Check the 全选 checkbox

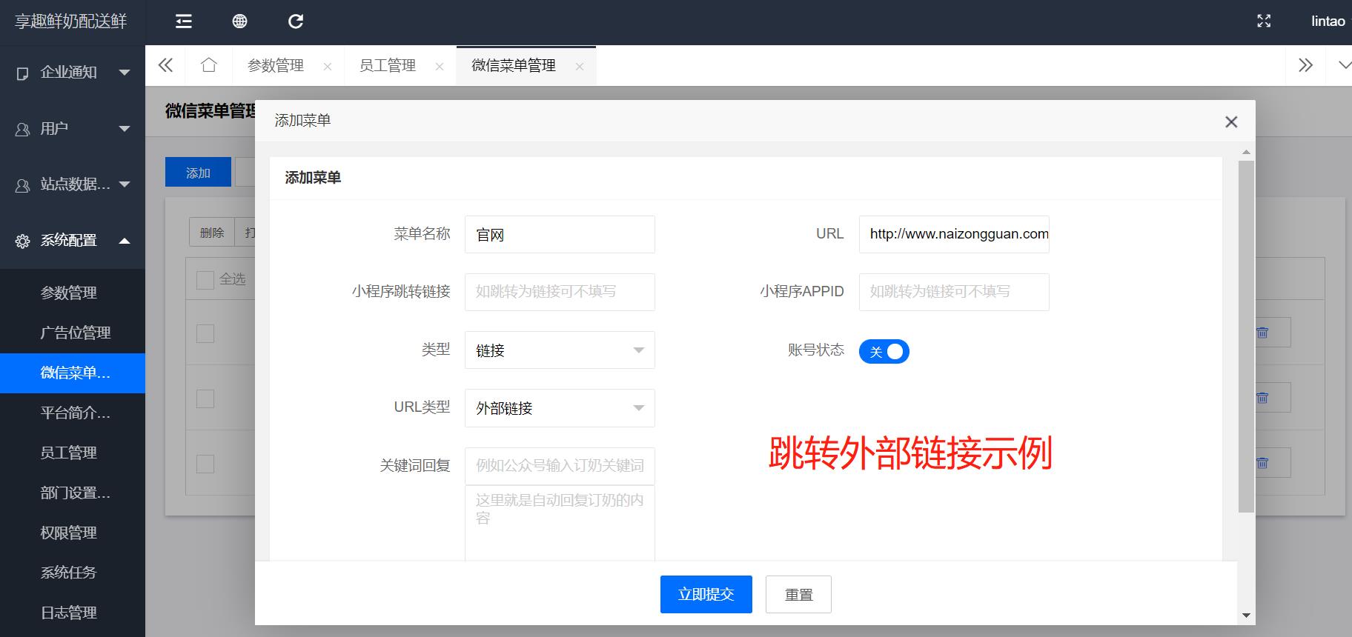pos(205,280)
